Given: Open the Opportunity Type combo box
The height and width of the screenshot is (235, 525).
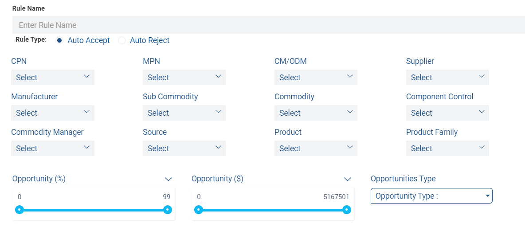Looking at the screenshot, I should (x=431, y=196).
